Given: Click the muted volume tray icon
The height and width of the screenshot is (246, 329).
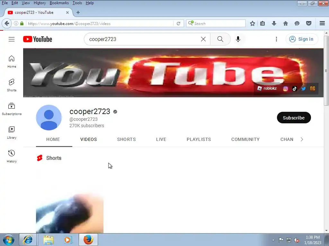Looking at the screenshot, I should (297, 240).
